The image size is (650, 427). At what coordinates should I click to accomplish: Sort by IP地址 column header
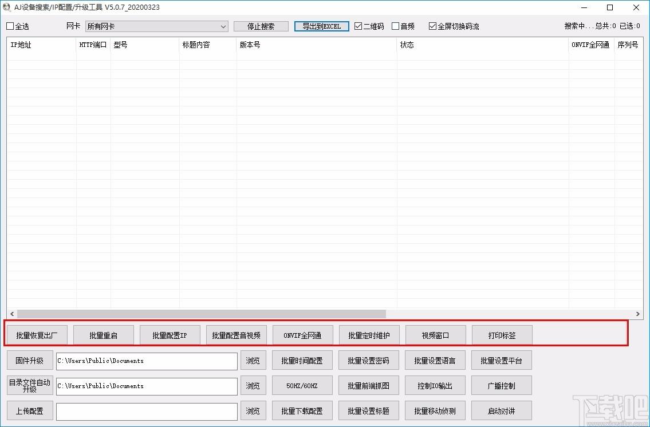coord(41,45)
